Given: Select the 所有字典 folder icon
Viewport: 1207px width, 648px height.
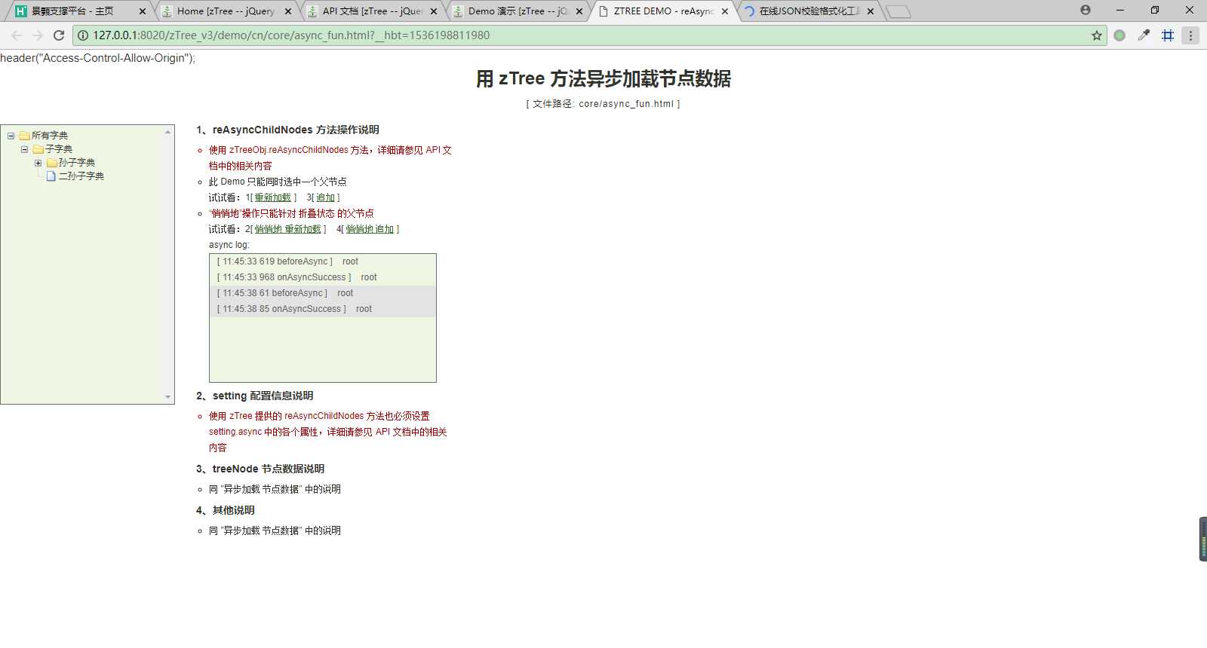Looking at the screenshot, I should coord(24,136).
